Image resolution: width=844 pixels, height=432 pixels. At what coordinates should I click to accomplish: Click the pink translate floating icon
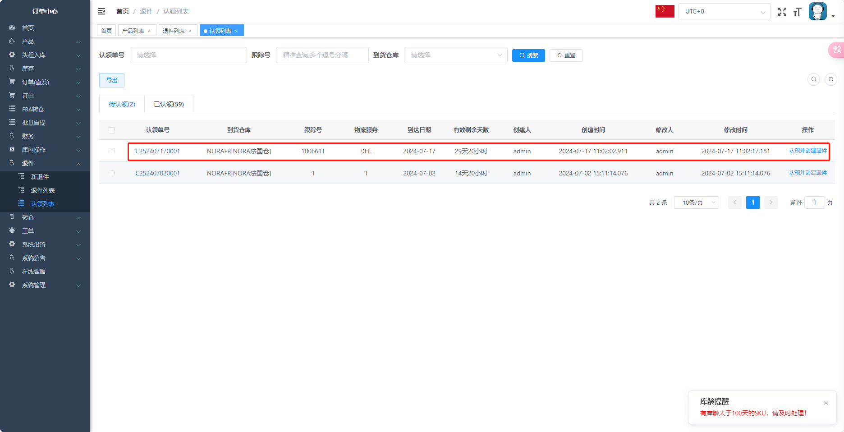[836, 50]
